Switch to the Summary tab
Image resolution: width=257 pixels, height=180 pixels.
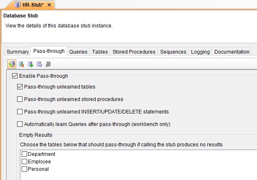click(x=18, y=52)
